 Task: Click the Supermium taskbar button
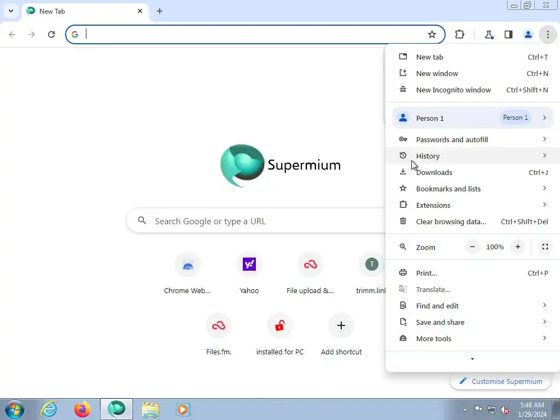[x=116, y=409]
